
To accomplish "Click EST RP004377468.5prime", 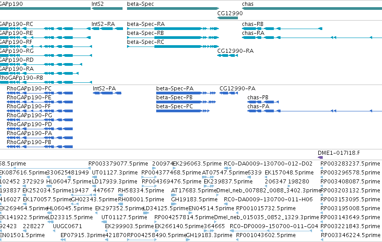I will click(171, 173).
